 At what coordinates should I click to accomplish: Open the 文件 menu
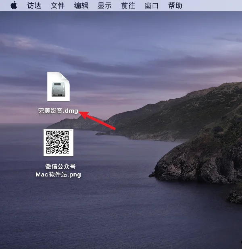[x=58, y=6]
